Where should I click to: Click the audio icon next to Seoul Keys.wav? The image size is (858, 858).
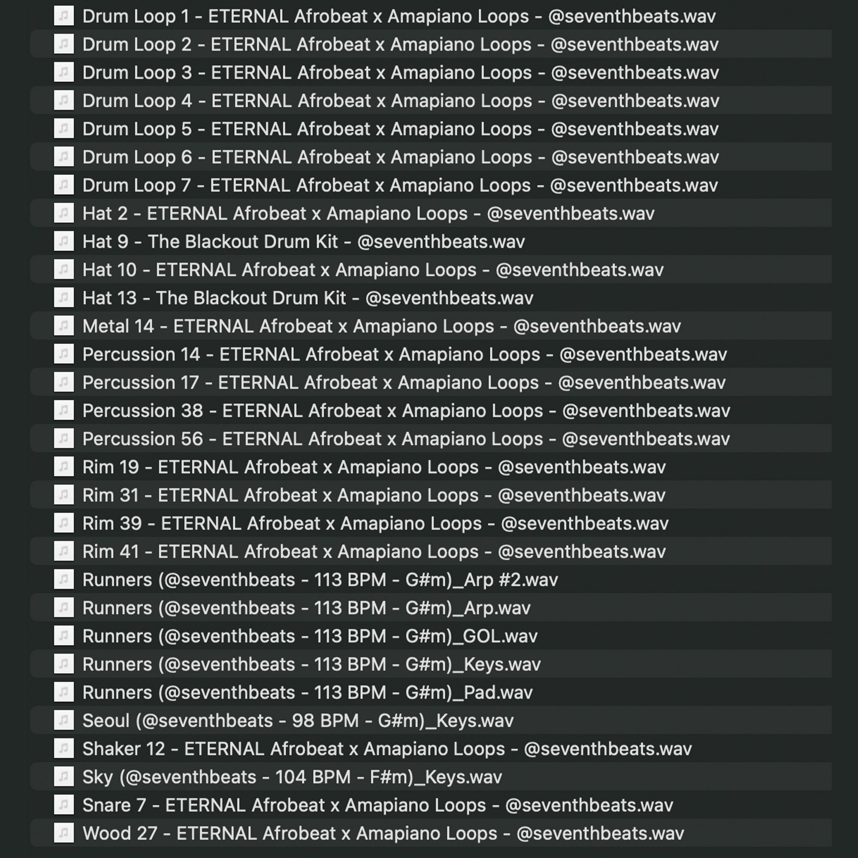point(63,720)
